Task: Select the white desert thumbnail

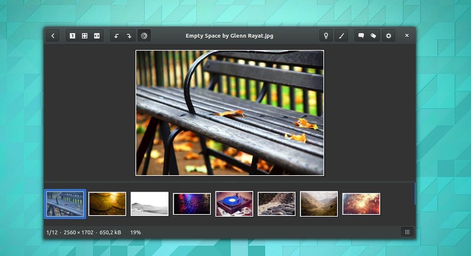Action: tap(149, 204)
